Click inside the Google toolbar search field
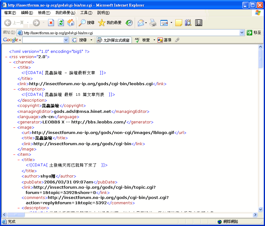Image resolution: width=265 pixels, height=226 pixels. click(x=43, y=40)
